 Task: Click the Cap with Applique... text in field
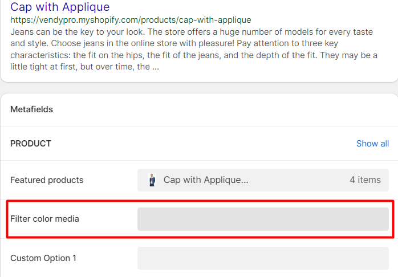206,180
